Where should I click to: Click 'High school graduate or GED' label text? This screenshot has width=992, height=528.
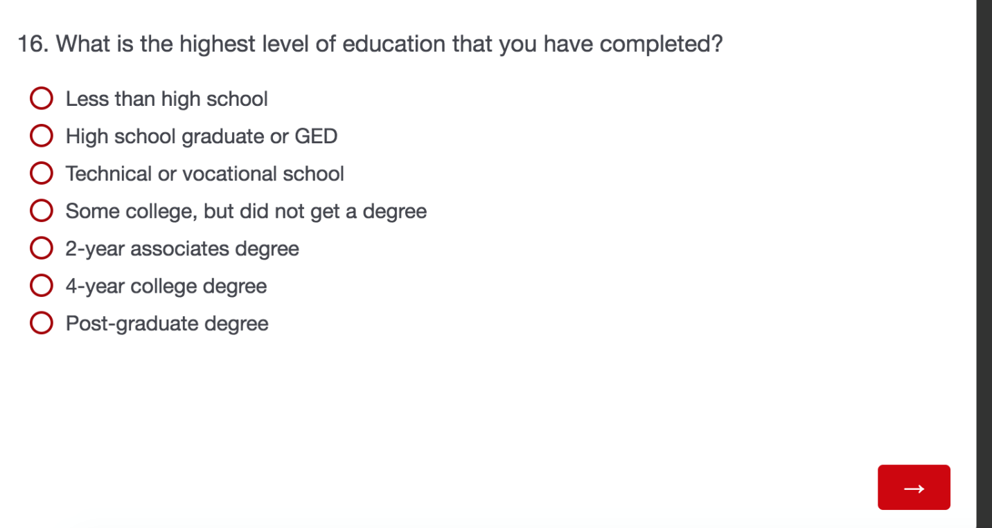click(201, 136)
